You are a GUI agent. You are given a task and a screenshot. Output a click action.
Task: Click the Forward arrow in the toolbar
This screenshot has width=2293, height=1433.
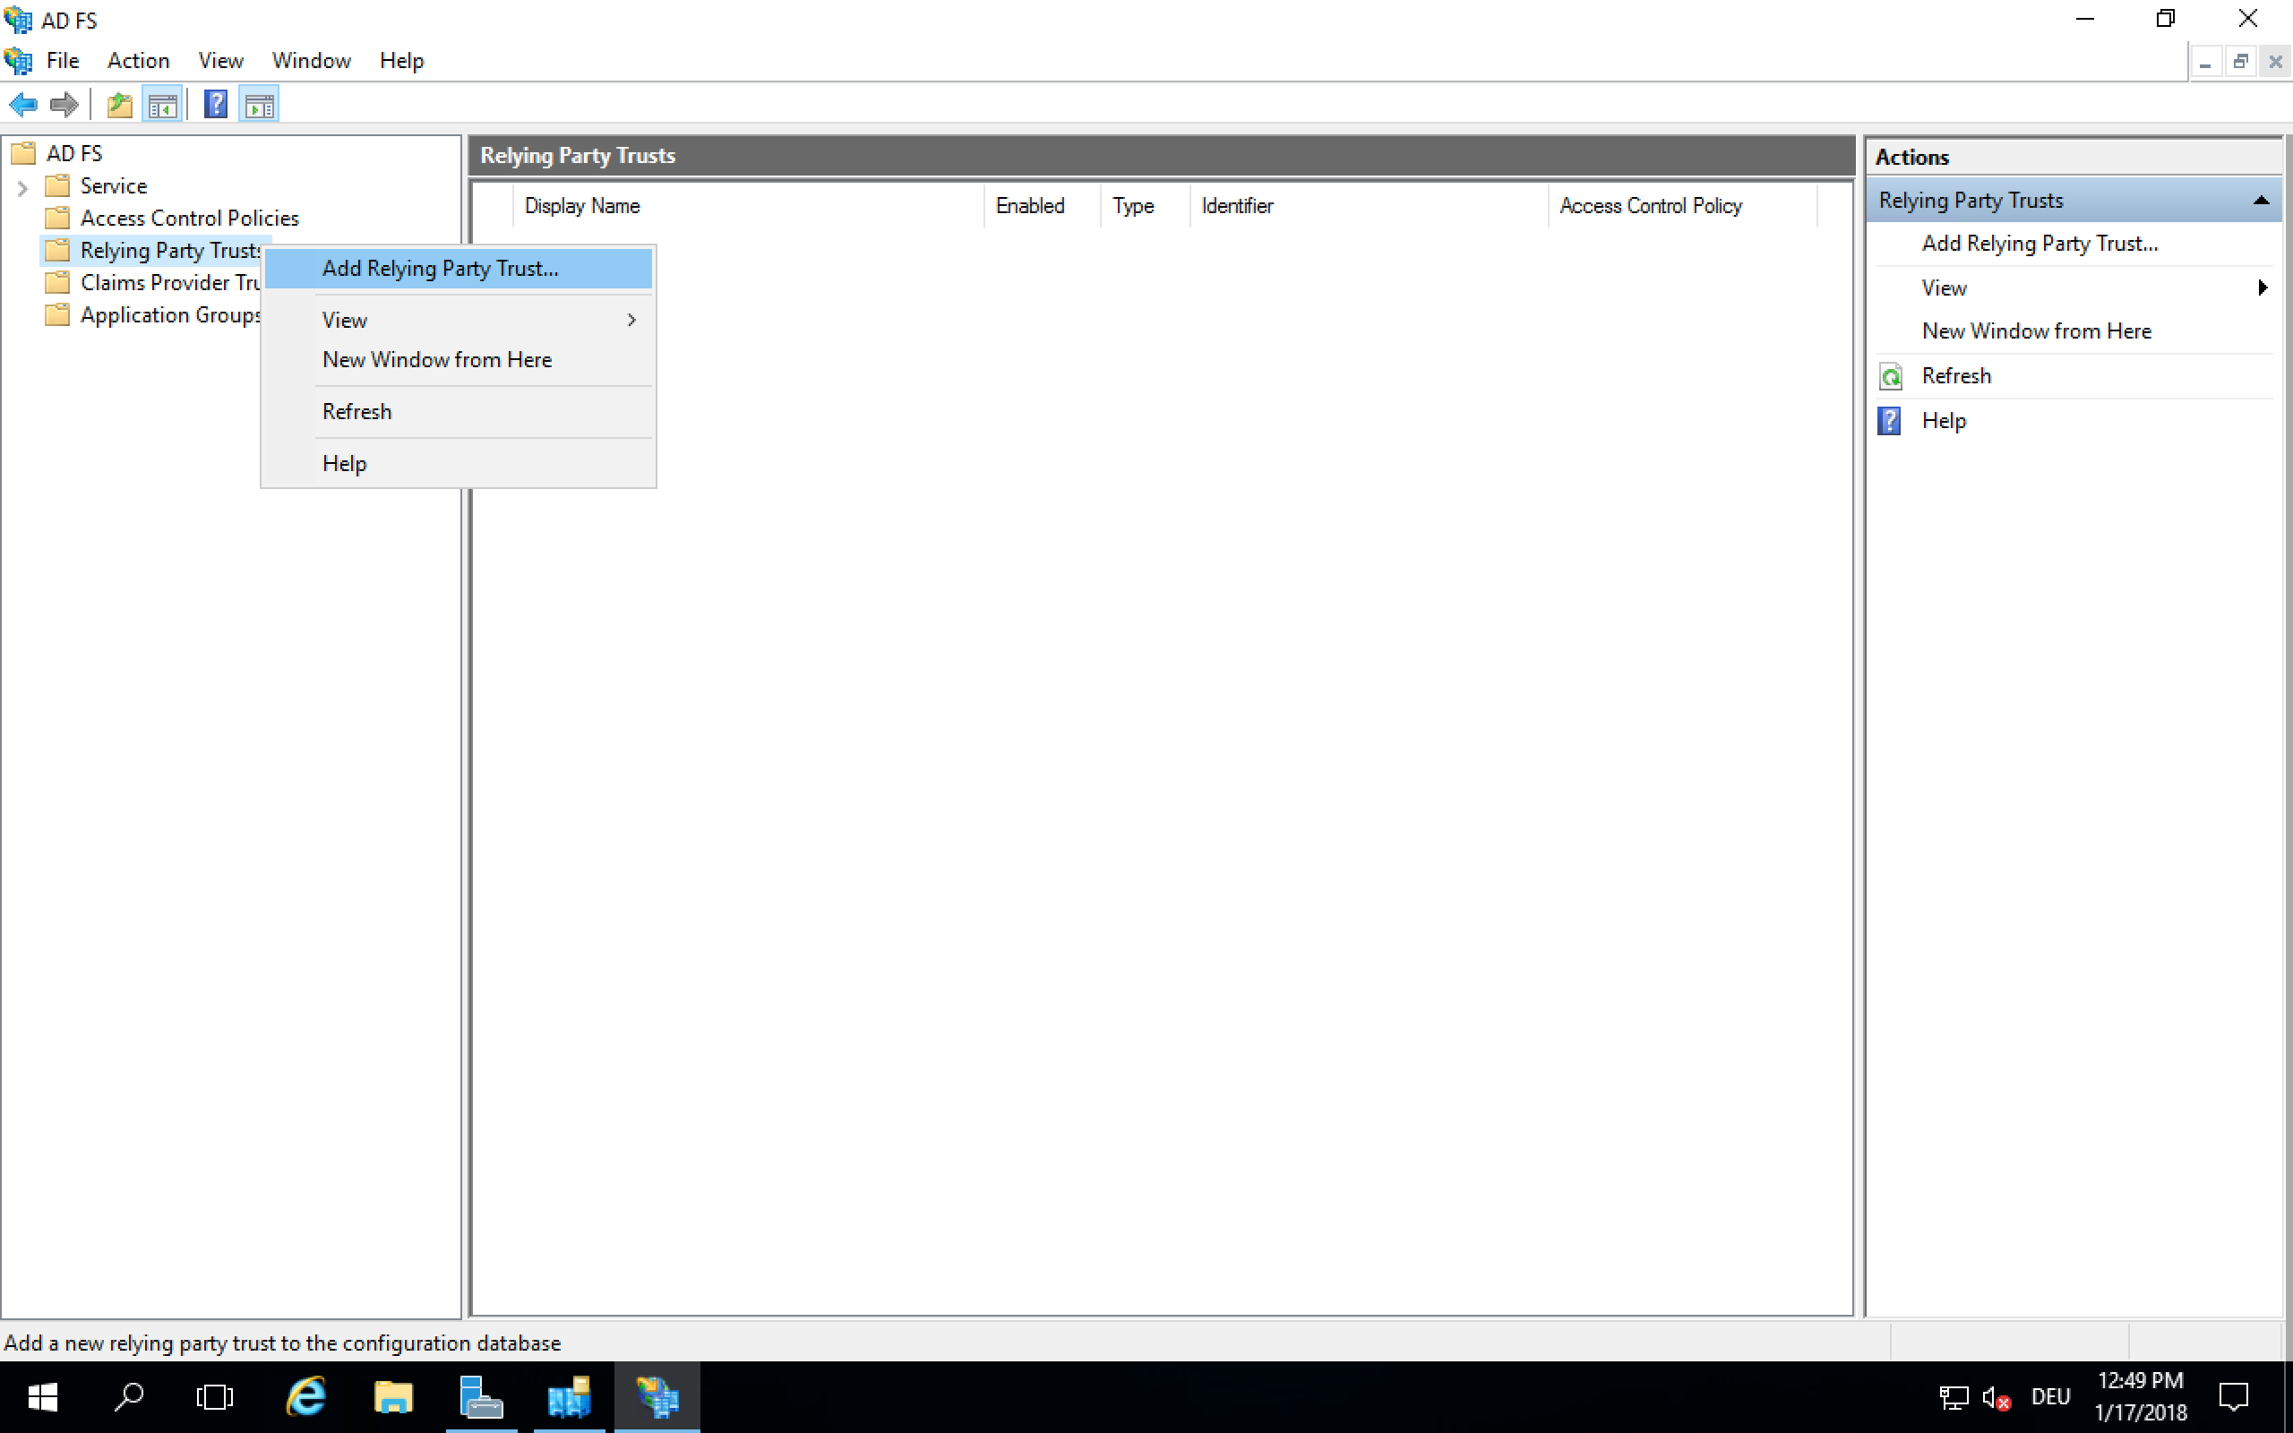coord(64,104)
